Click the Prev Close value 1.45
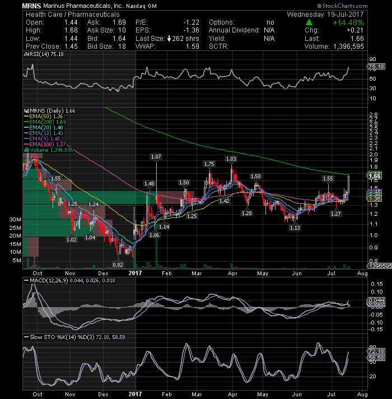The height and width of the screenshot is (399, 392). tap(71, 47)
